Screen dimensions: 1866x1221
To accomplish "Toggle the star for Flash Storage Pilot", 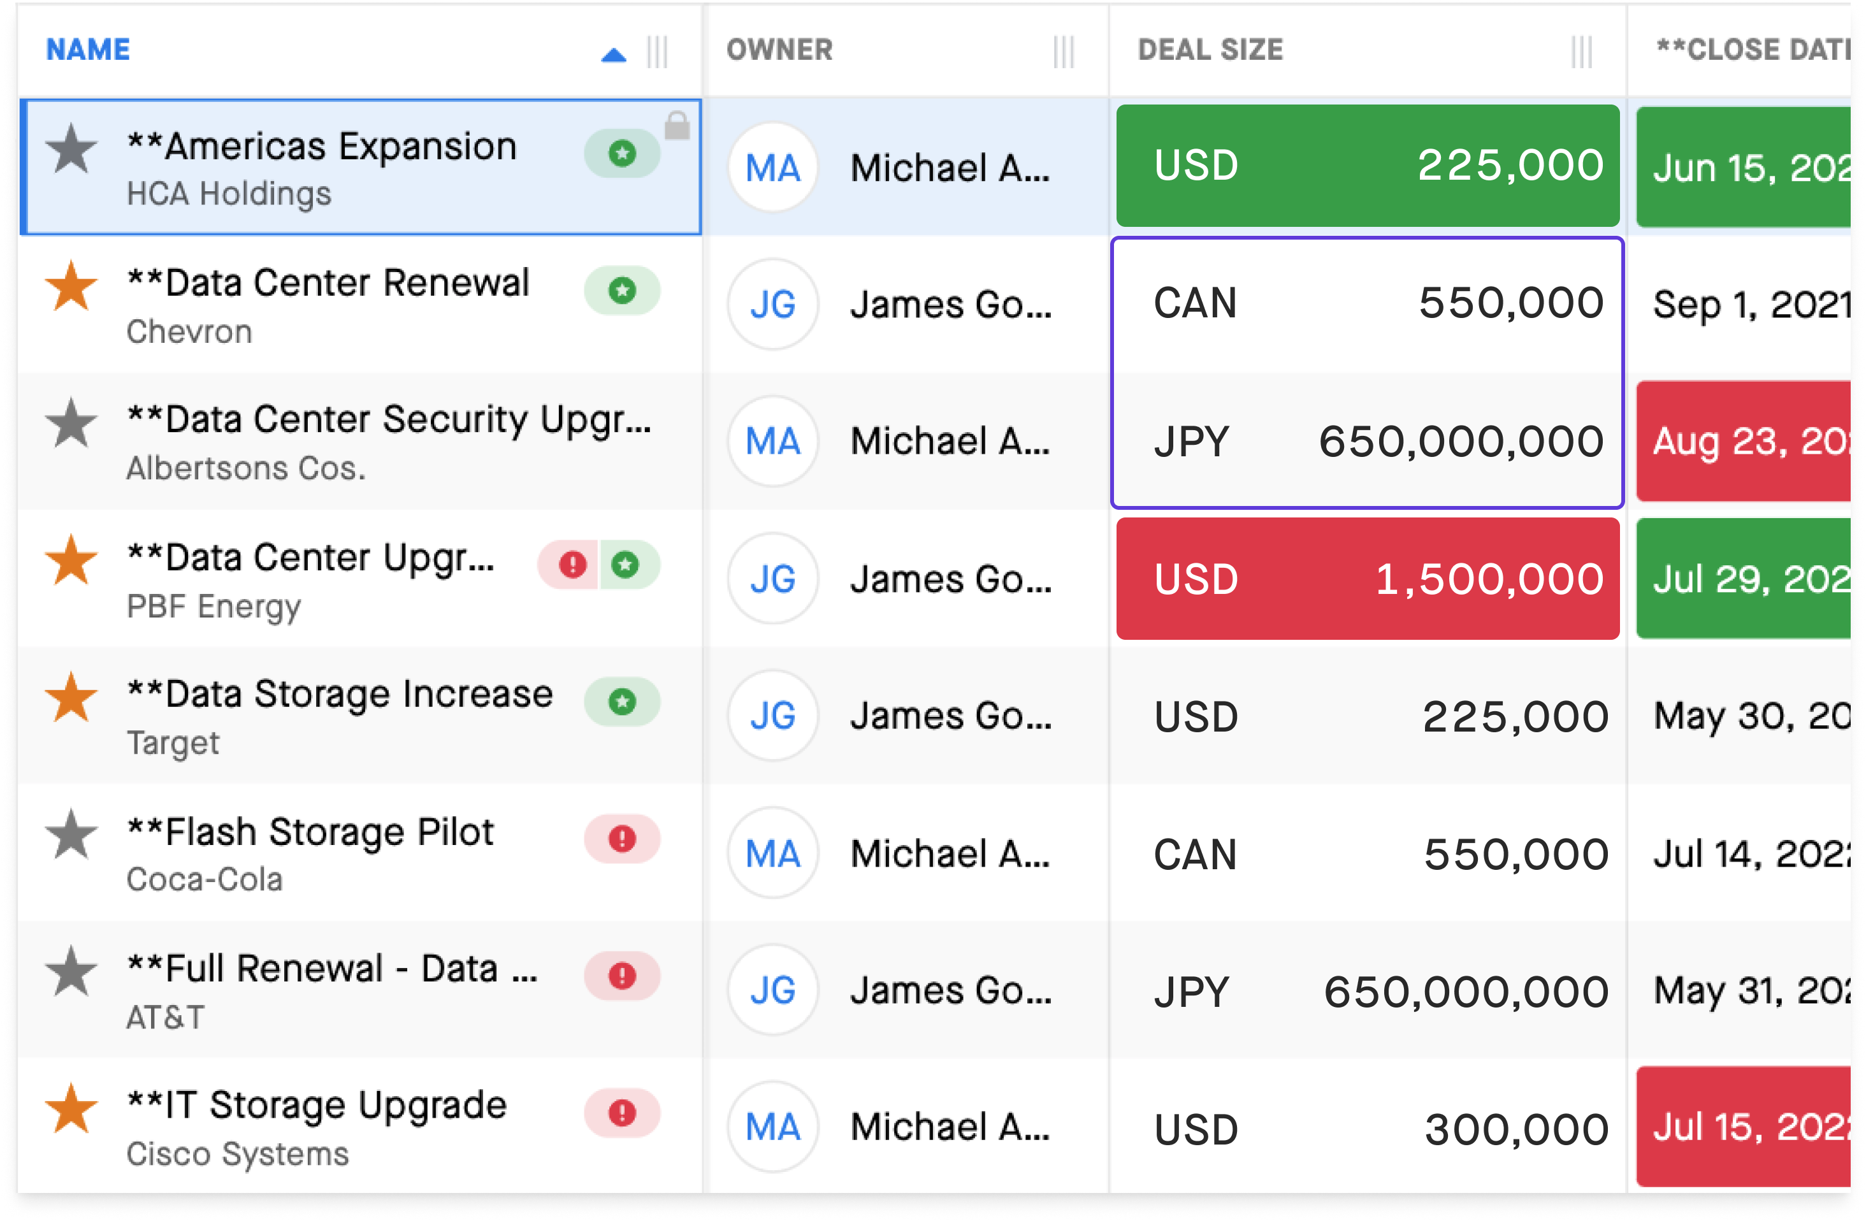I will (x=71, y=834).
